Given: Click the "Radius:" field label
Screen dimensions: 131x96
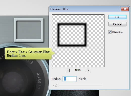Looking at the screenshot, I should pyautogui.click(x=57, y=79).
